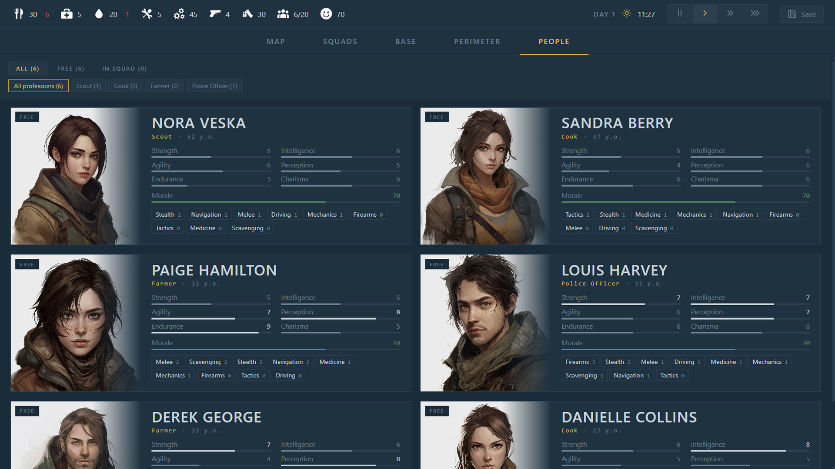Filter professions by Farmer (2)
835x469 pixels.
164,86
